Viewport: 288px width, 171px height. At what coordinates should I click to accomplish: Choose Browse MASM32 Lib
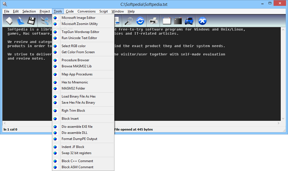pyautogui.click(x=83, y=66)
